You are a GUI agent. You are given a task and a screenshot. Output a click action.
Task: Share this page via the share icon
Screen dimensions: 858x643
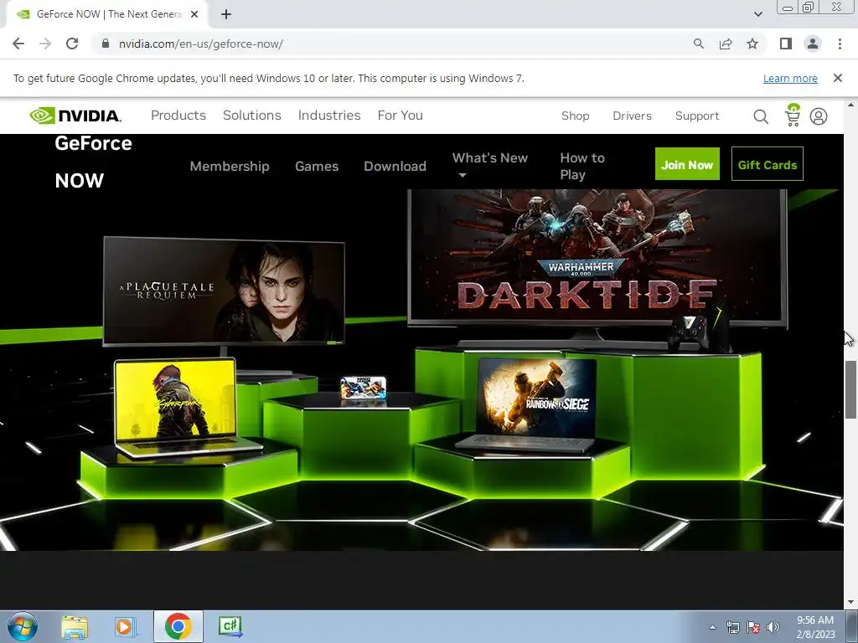726,44
